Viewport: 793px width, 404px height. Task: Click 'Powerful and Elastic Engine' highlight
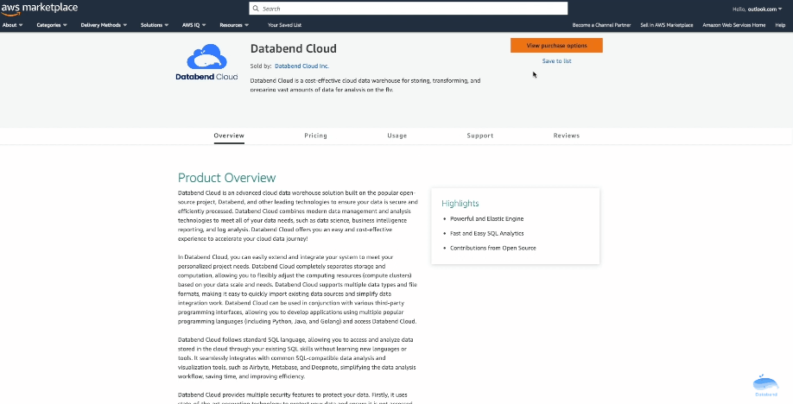(486, 219)
